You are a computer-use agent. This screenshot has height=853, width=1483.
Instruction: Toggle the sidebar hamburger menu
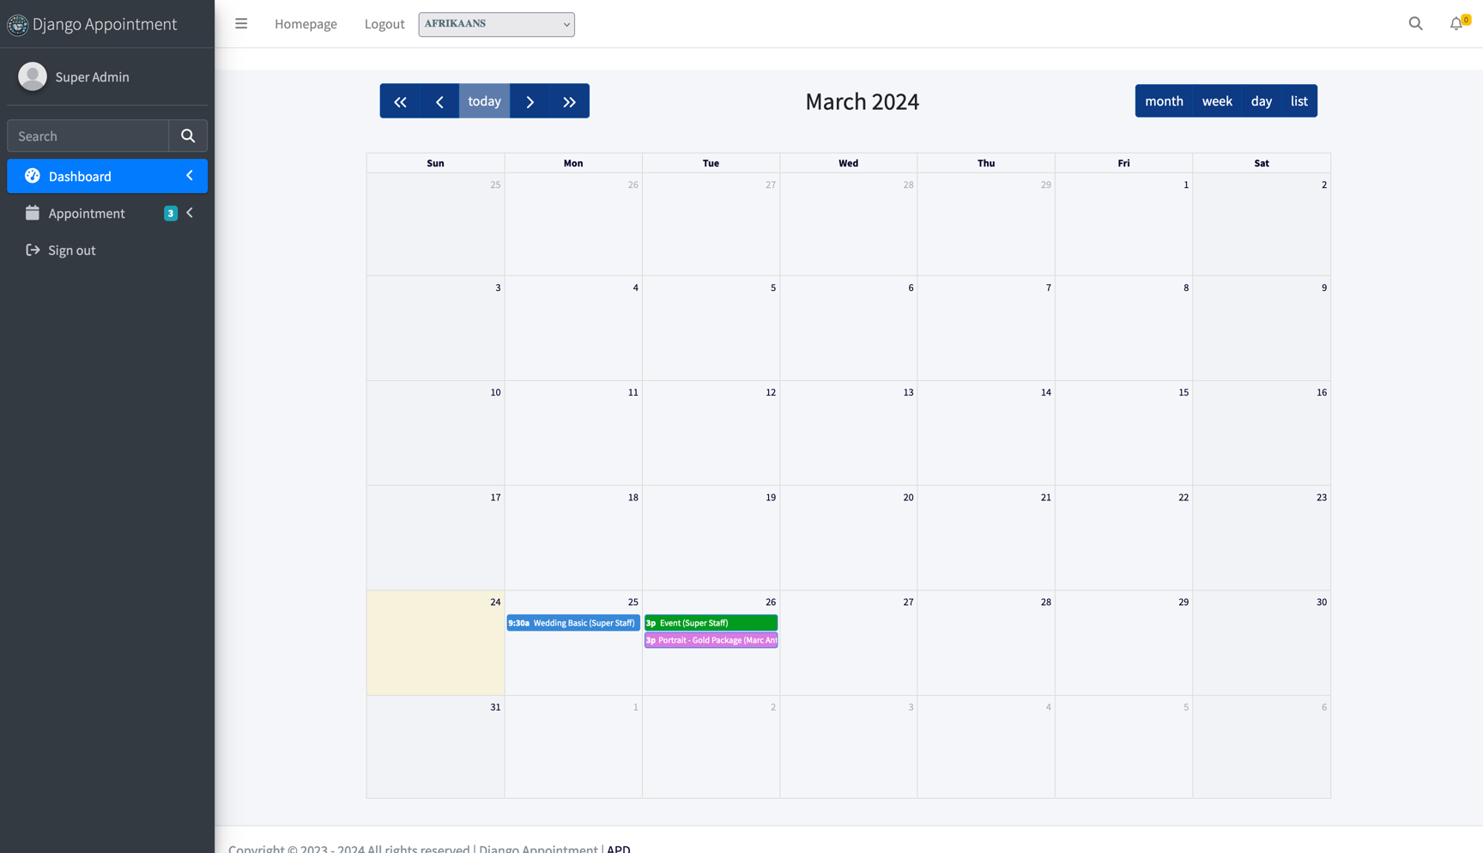tap(241, 24)
